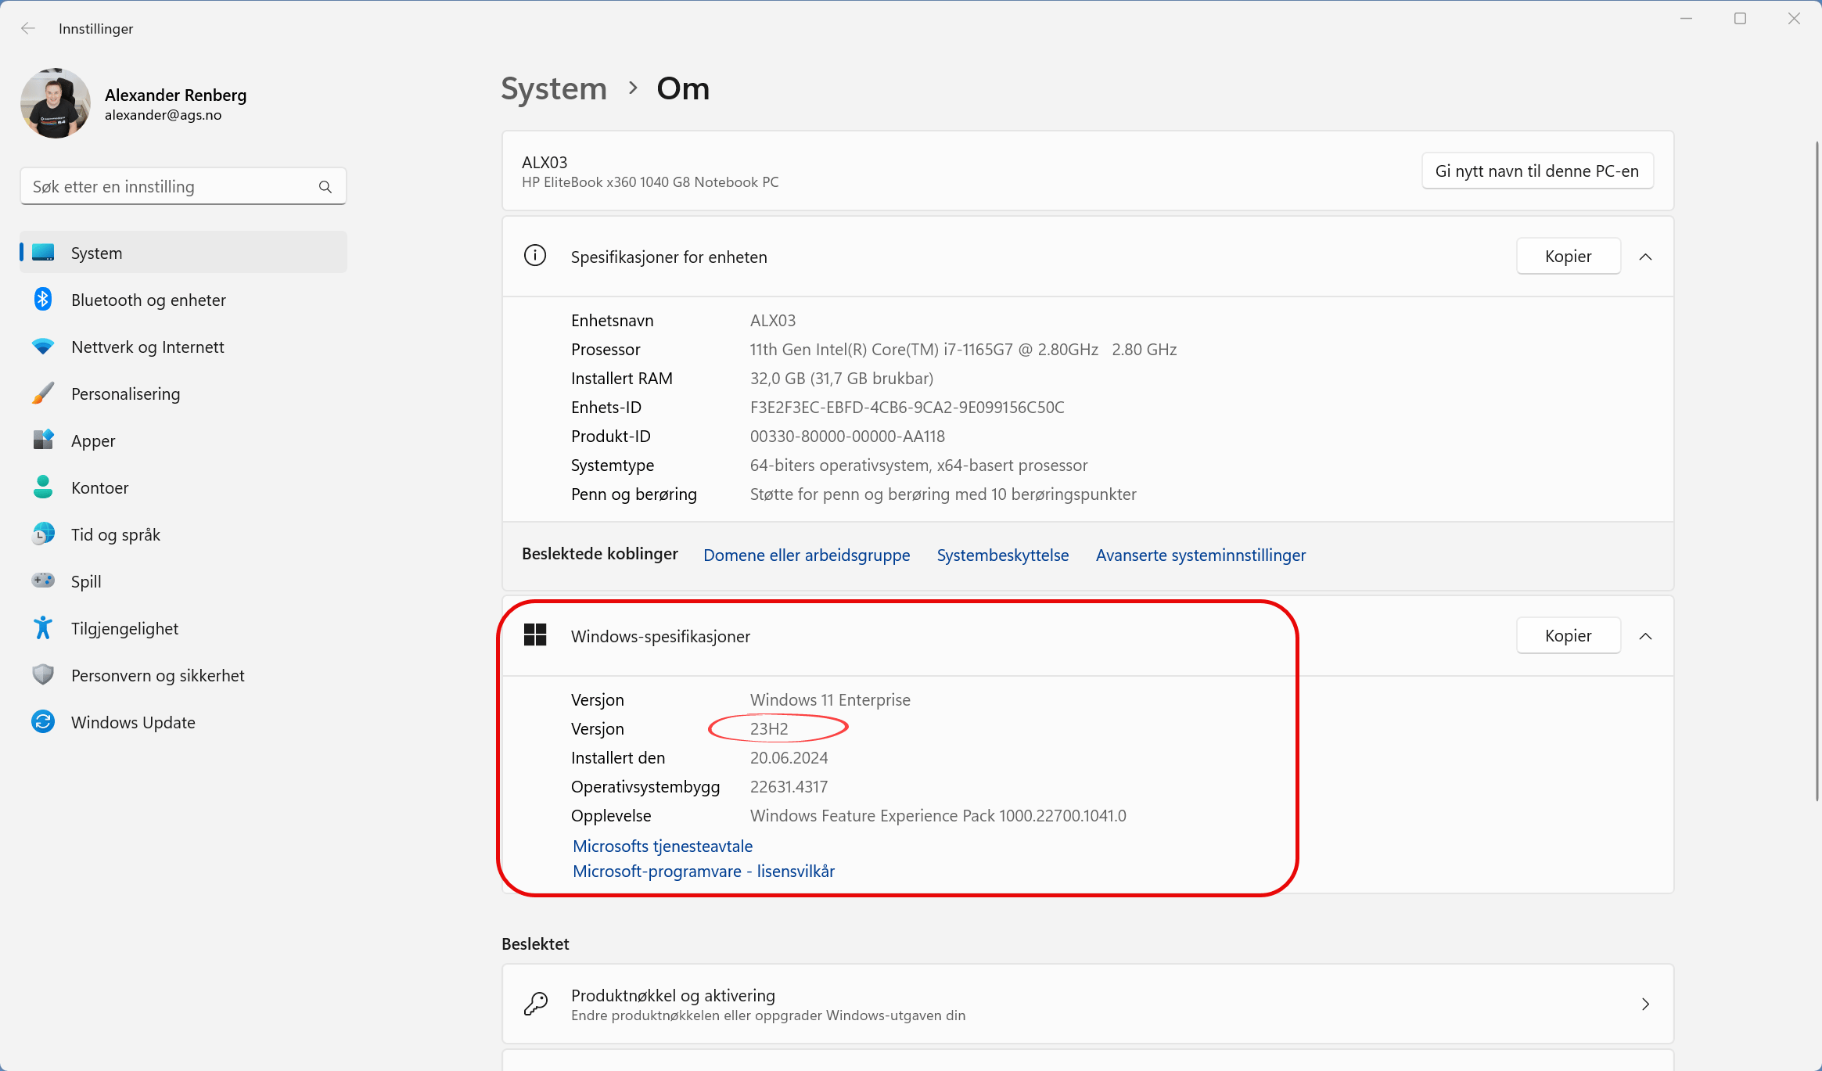Click the search magnifier icon
This screenshot has height=1071, width=1822.
[325, 187]
